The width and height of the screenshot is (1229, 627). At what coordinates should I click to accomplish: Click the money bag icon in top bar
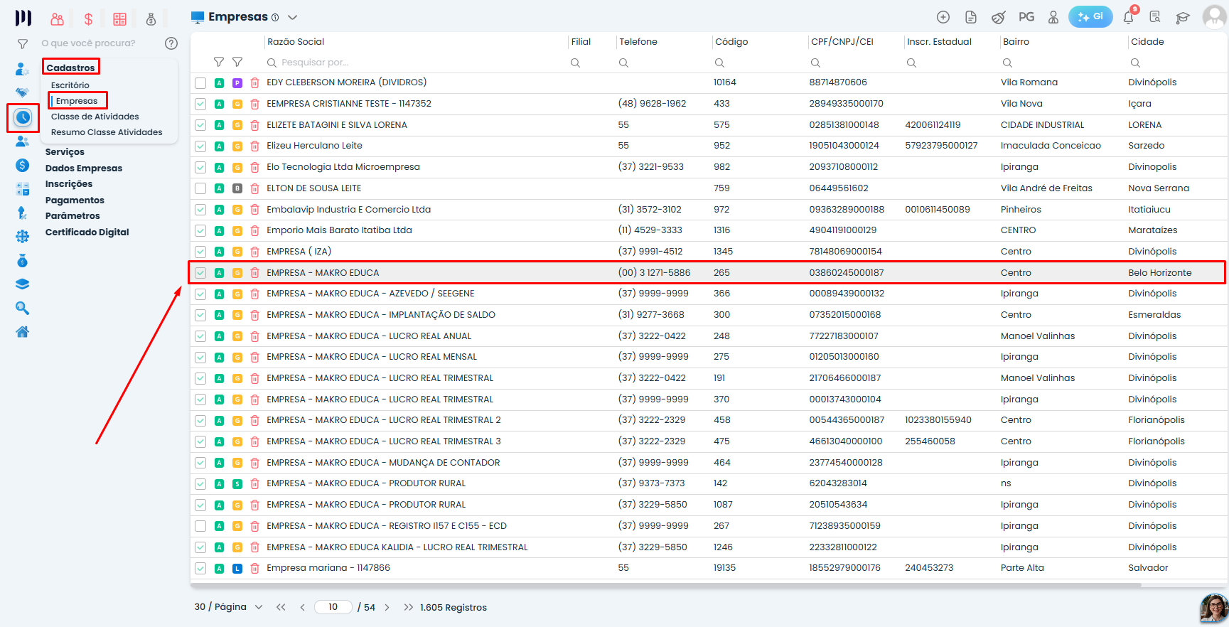coord(151,19)
